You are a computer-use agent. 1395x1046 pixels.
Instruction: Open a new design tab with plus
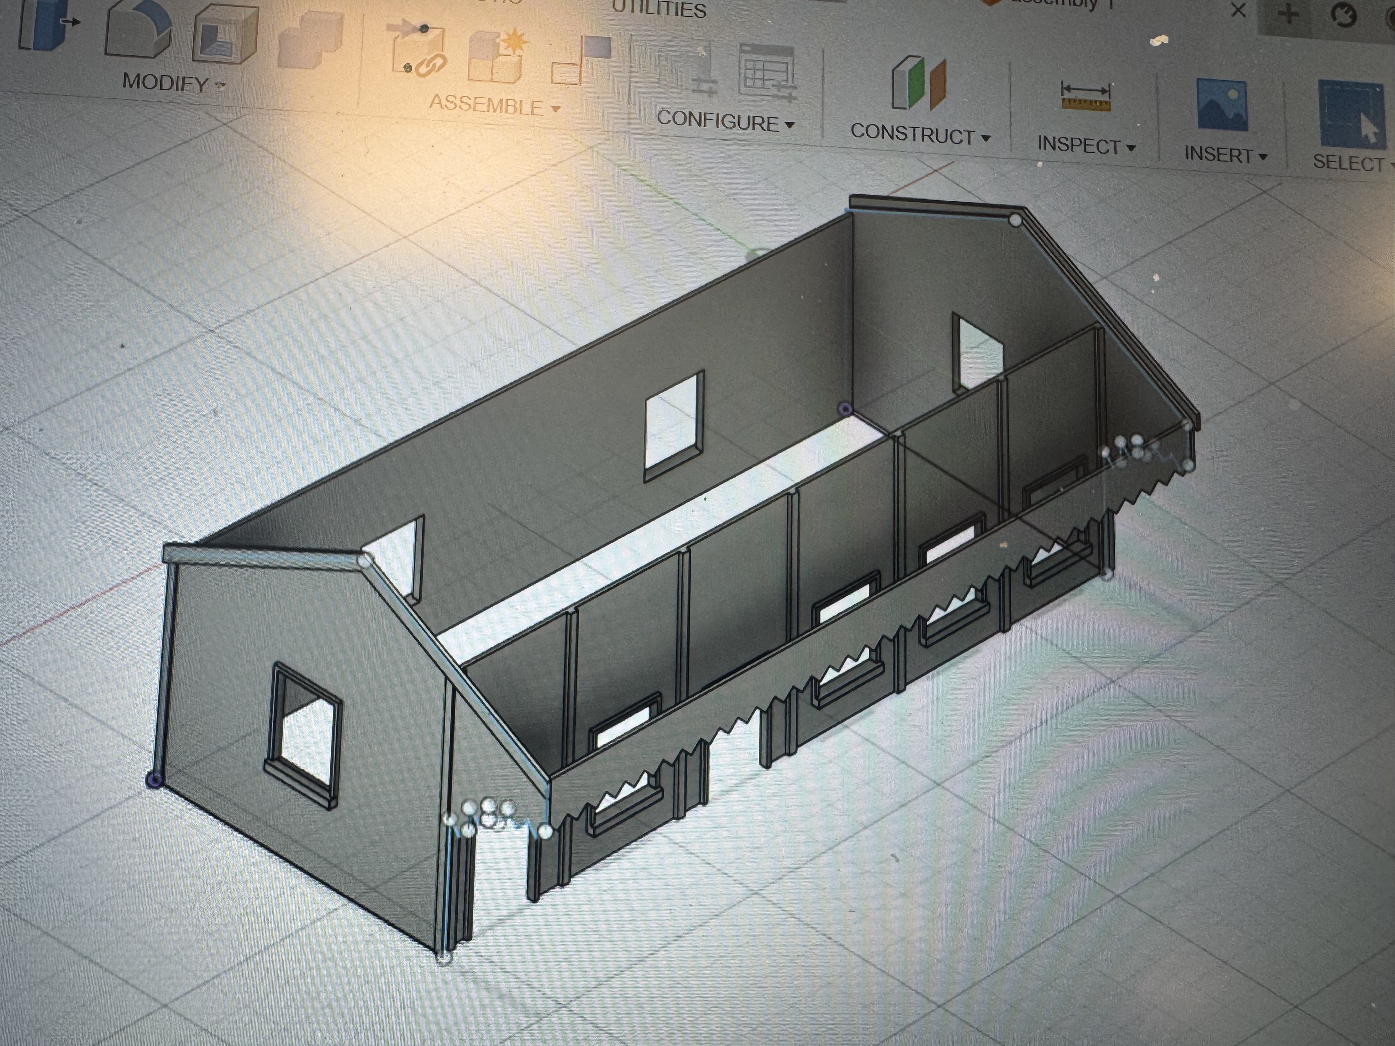pos(1289,14)
